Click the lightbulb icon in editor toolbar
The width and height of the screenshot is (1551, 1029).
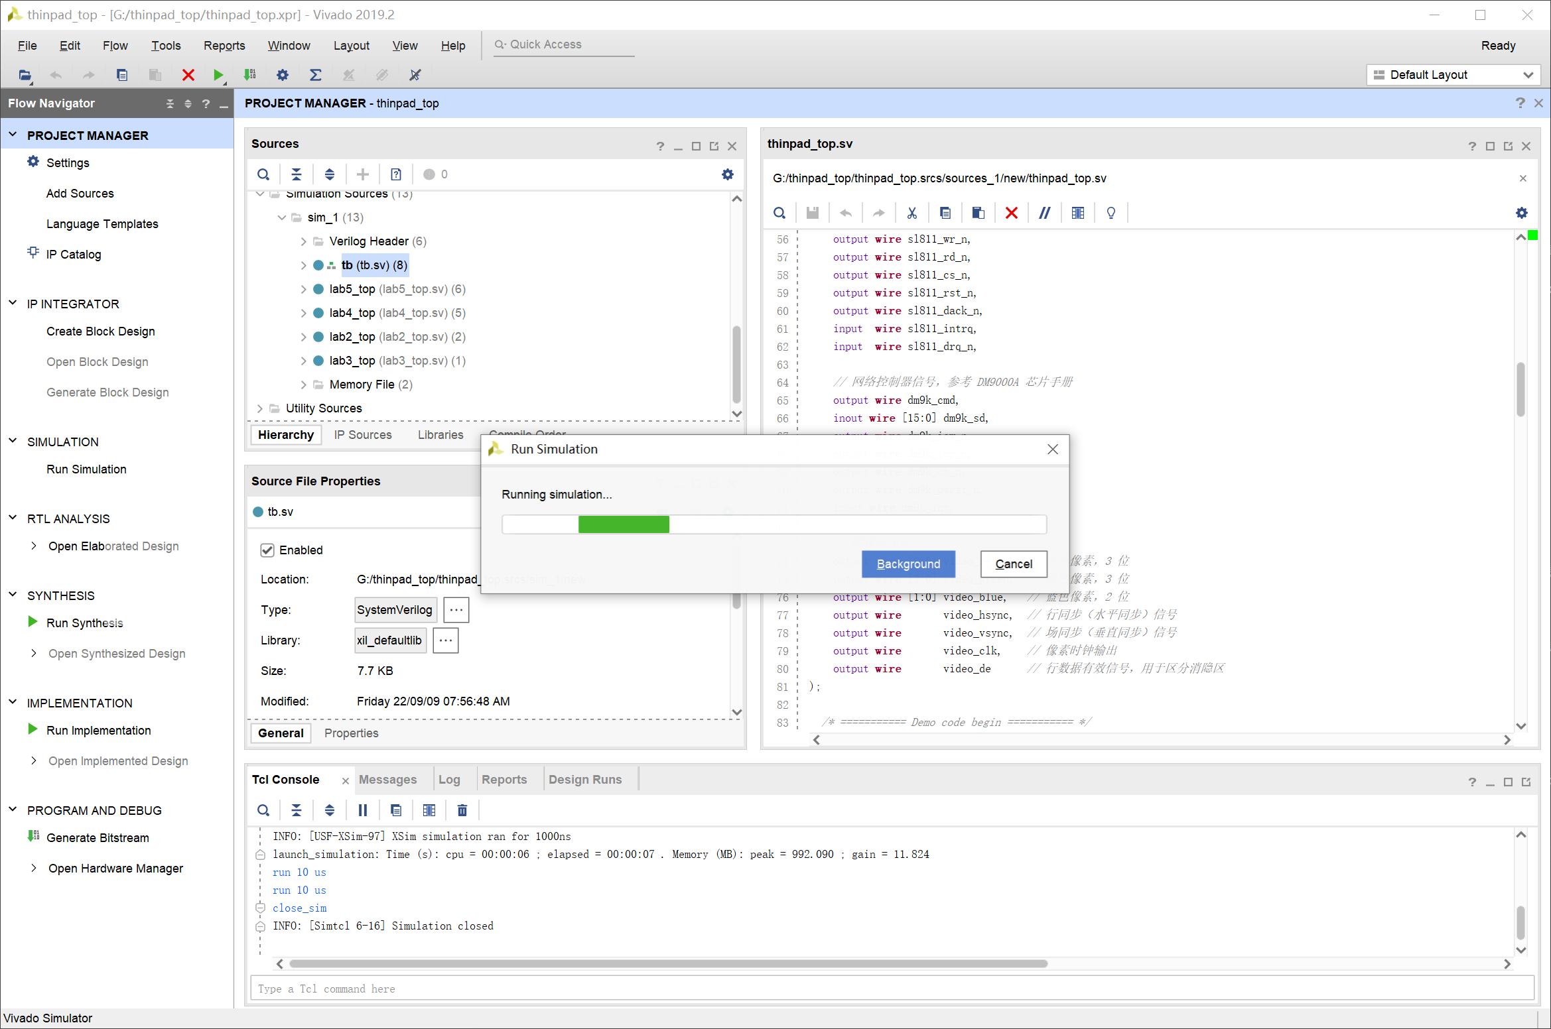coord(1111,213)
